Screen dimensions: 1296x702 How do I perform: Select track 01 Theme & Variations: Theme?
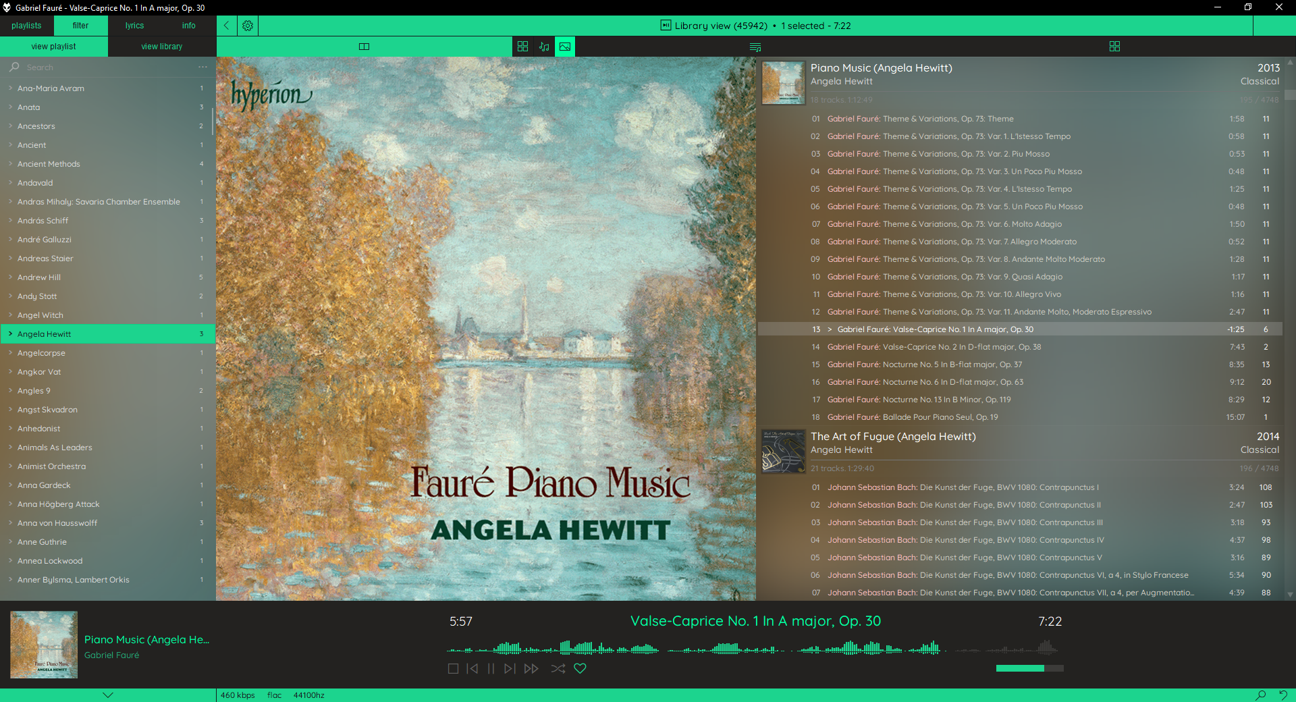tap(1021, 119)
